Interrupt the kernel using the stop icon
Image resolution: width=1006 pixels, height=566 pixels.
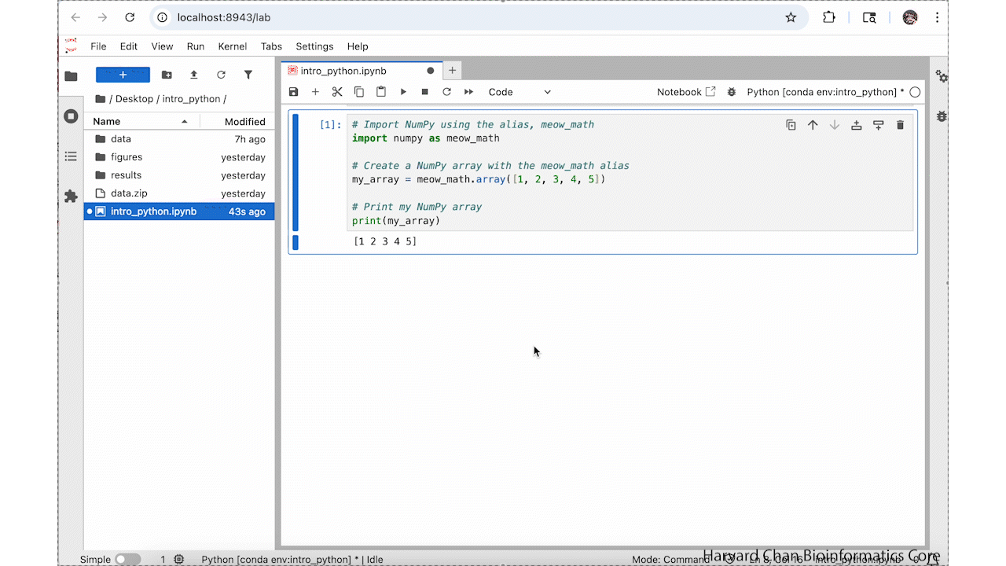(x=425, y=92)
